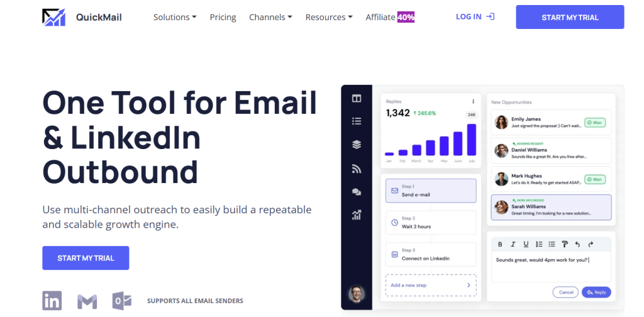Click the LinkedIn icon in Step 3
Viewport: 644px width, 317px height.
tap(395, 255)
